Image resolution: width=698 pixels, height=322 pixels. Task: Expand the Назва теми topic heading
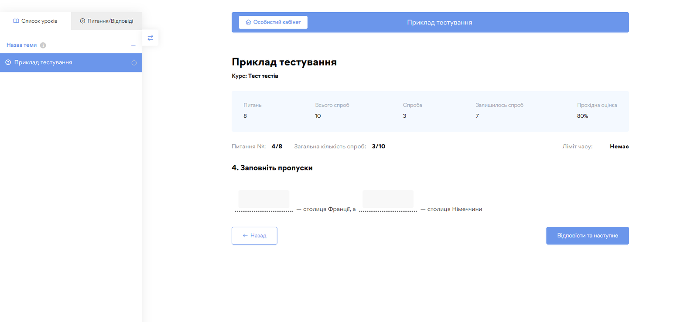click(x=21, y=45)
